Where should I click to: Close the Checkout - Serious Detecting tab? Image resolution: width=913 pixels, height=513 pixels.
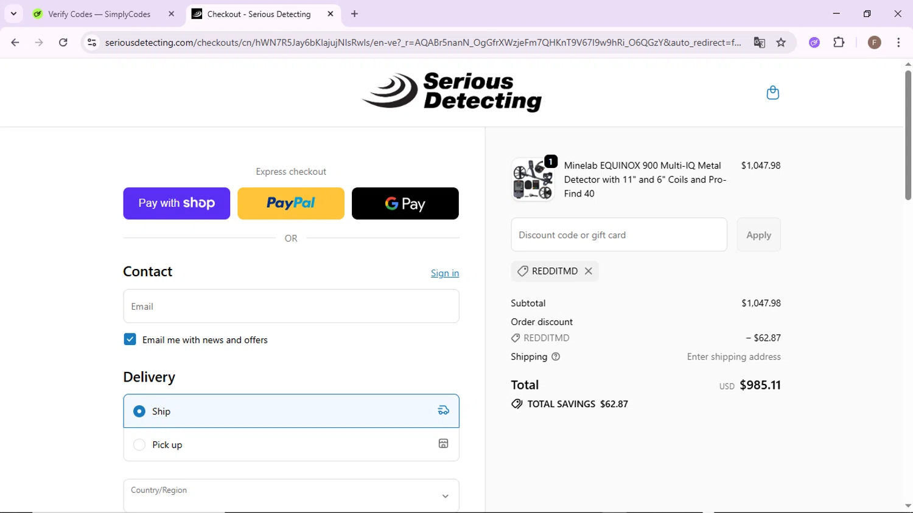click(331, 14)
